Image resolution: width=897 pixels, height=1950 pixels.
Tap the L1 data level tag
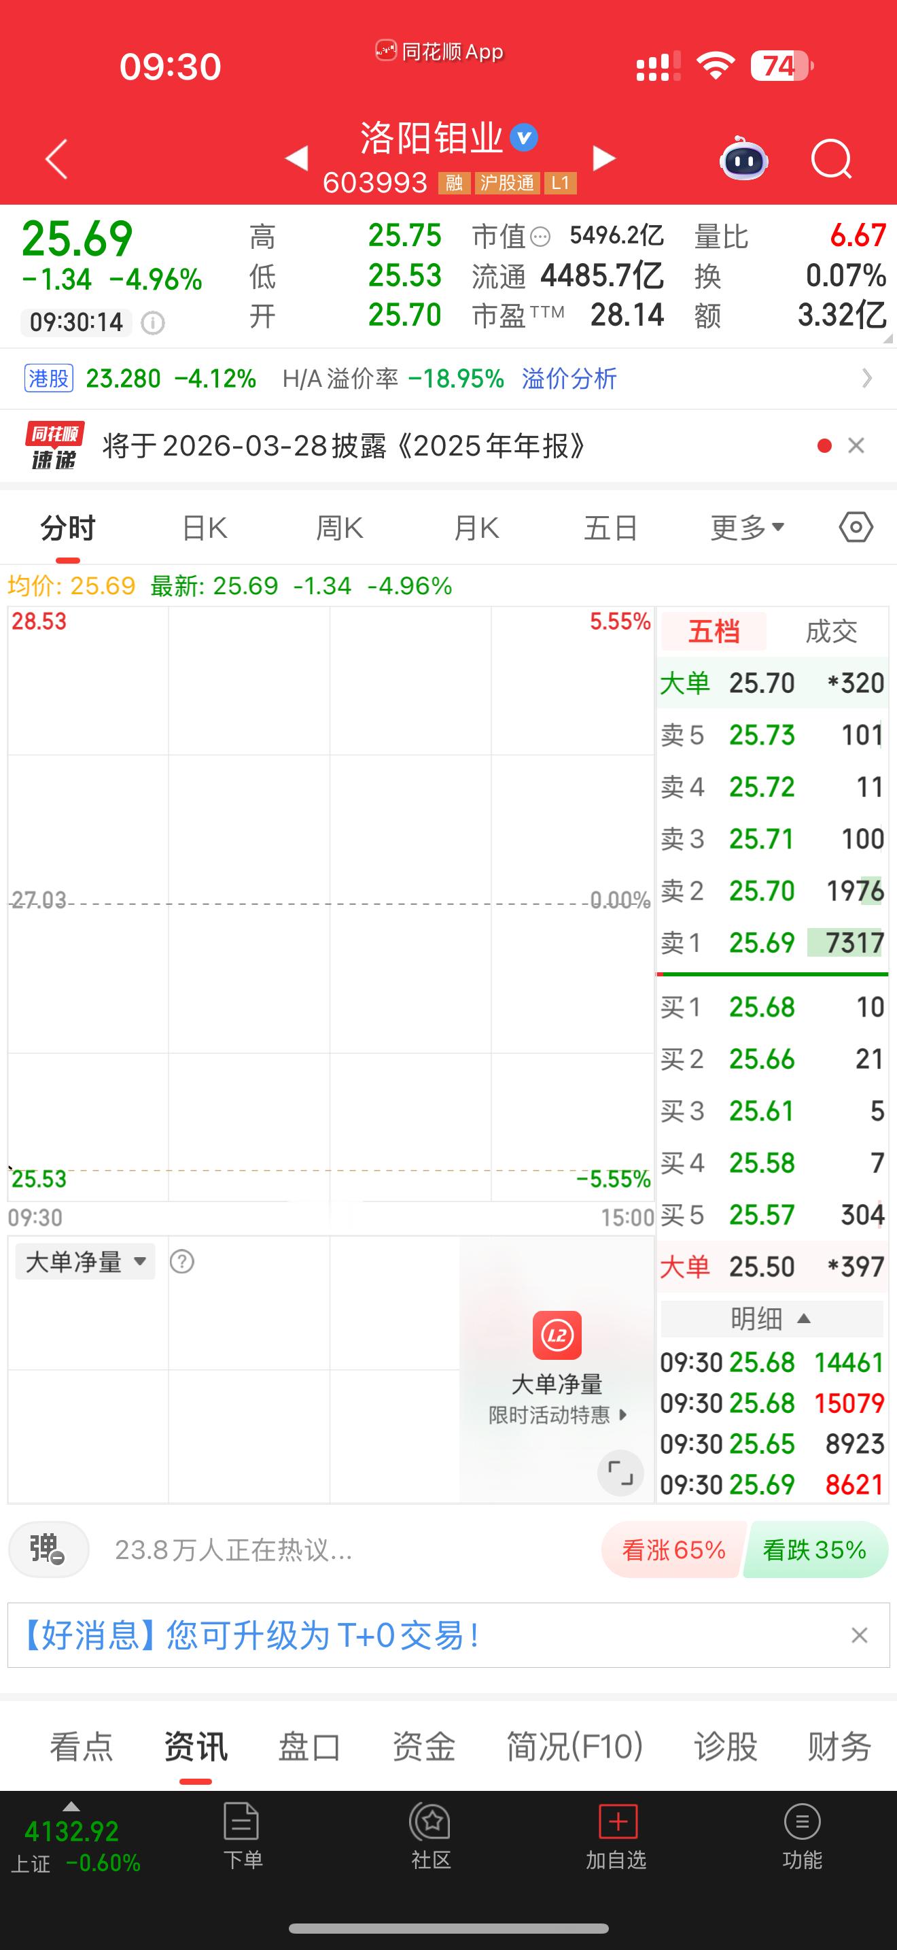click(561, 183)
